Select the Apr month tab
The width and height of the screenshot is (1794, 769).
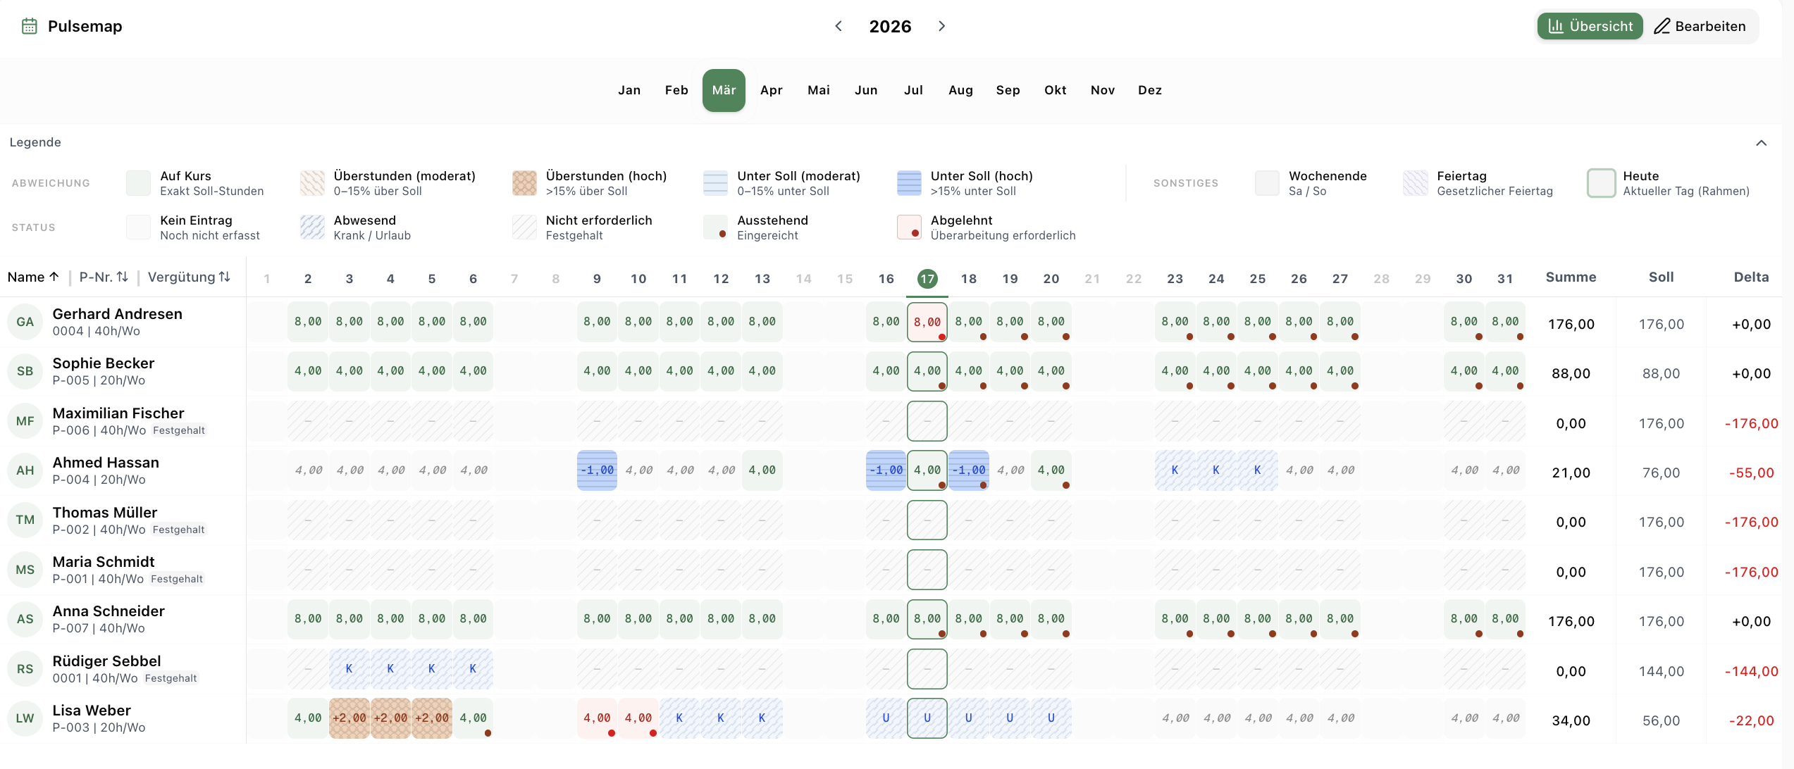coord(771,90)
